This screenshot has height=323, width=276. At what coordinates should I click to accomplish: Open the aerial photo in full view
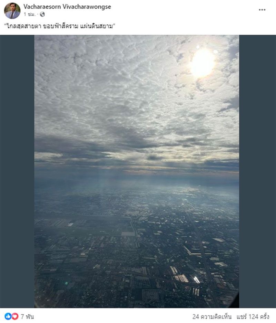tap(137, 171)
